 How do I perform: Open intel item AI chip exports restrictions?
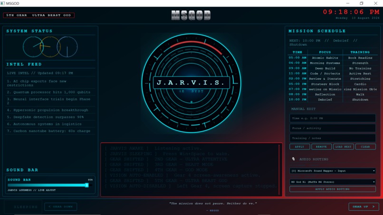(x=50, y=83)
